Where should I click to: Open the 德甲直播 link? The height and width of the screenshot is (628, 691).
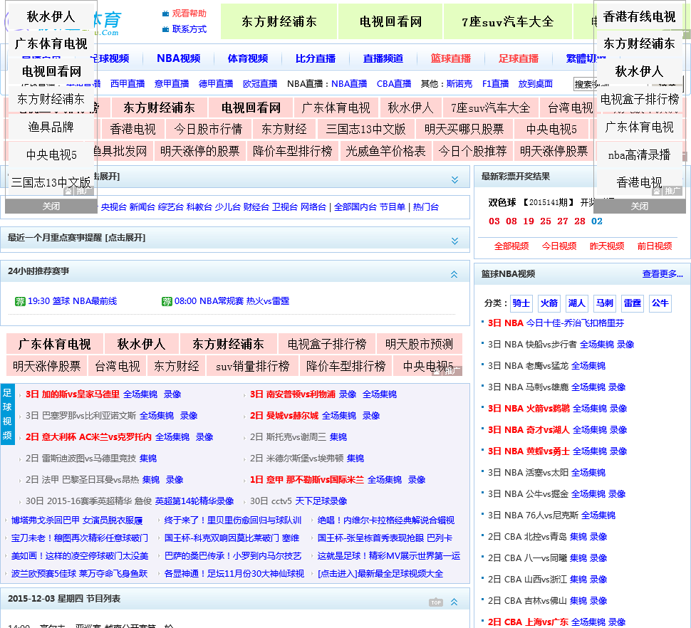point(216,84)
